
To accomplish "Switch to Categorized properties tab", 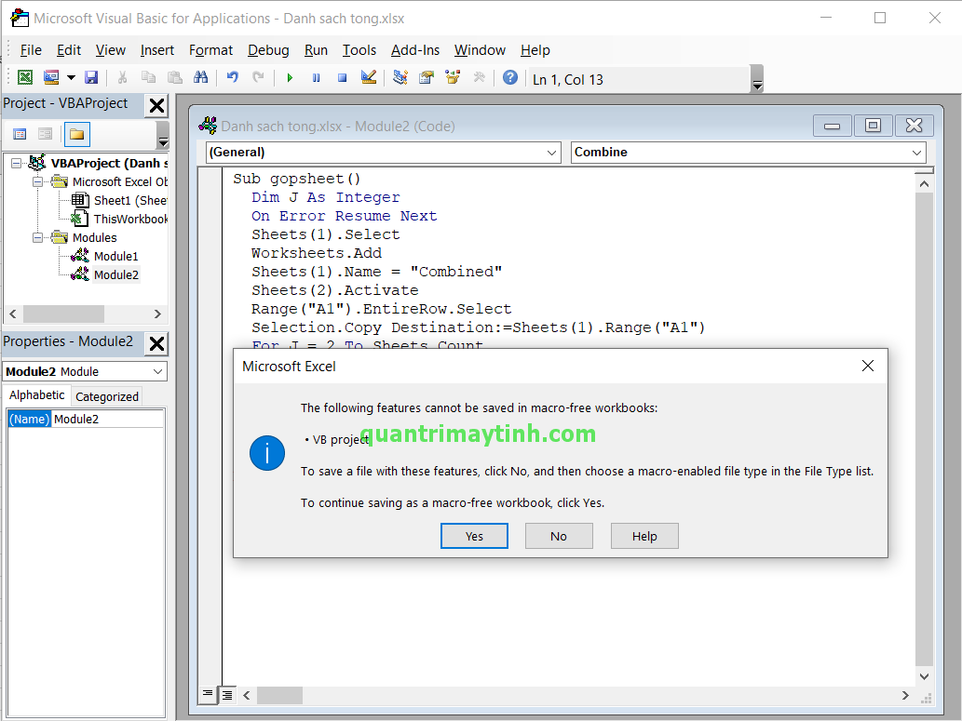I will pos(107,396).
